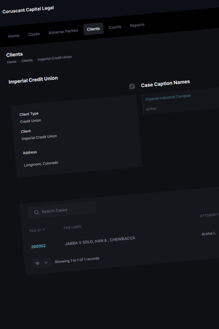Click the Case Caption Names heading

[165, 83]
